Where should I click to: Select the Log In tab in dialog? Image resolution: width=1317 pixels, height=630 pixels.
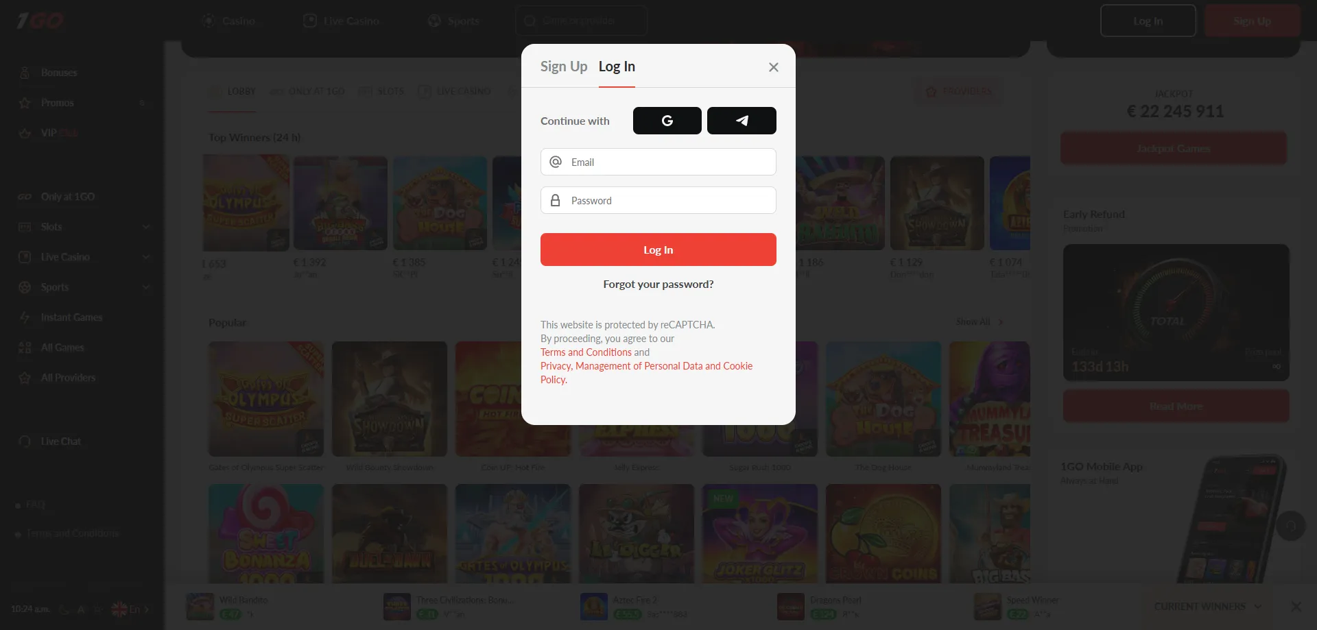coord(617,66)
